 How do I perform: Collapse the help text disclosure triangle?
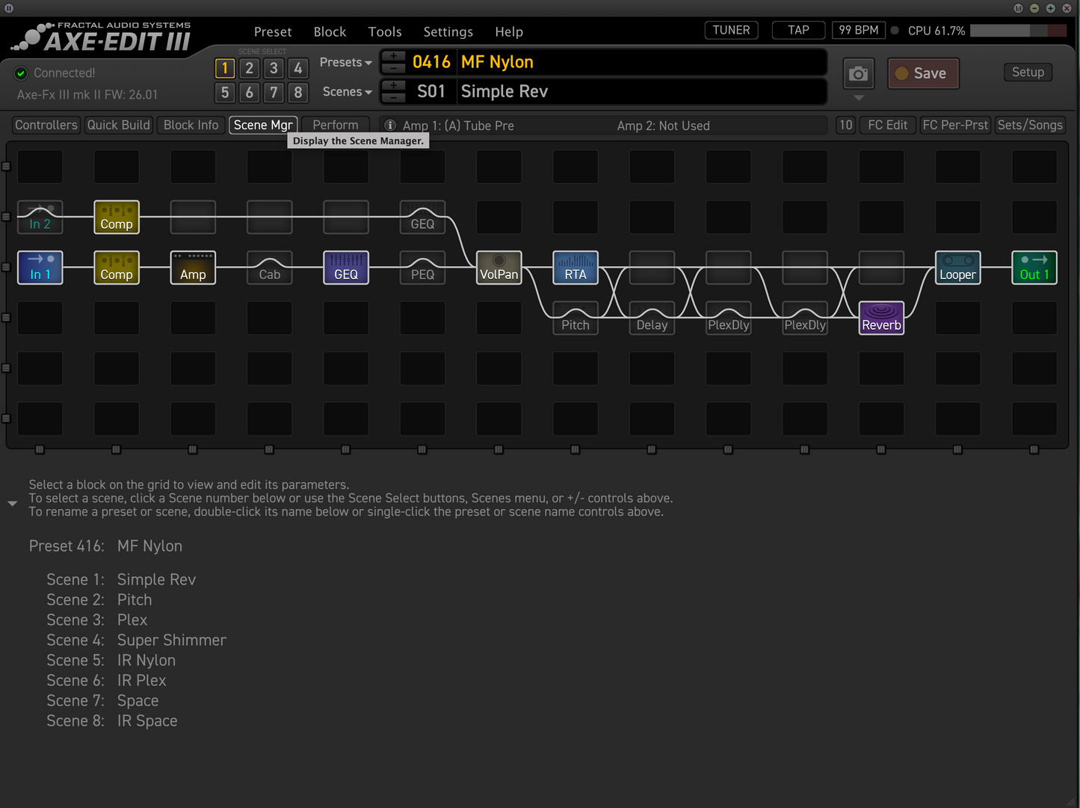[12, 504]
